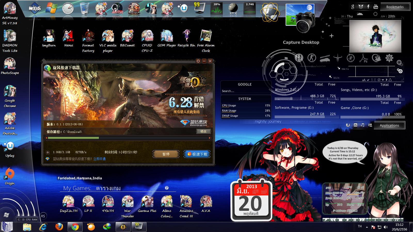This screenshot has height=232, width=413.
Task: Open the Nexus desktop shortcut
Action: click(69, 39)
